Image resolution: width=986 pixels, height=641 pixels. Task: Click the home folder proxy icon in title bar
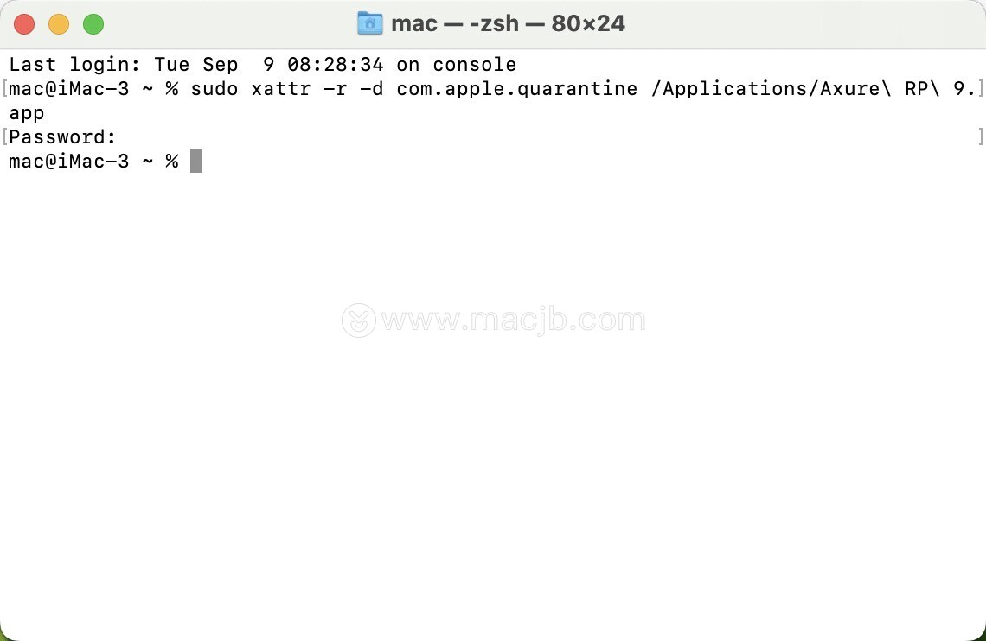(x=370, y=24)
